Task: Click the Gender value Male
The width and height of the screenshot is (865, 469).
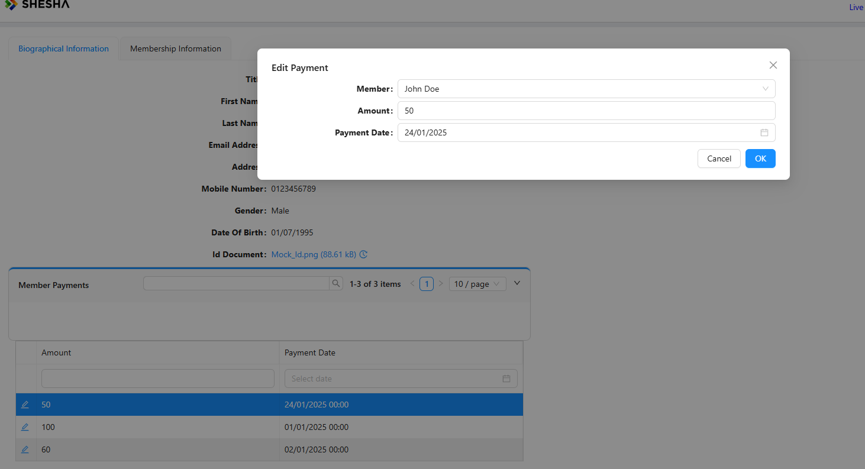Action: pos(280,211)
